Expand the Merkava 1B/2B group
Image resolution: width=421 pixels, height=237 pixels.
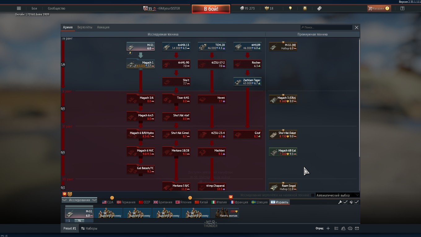[176, 152]
